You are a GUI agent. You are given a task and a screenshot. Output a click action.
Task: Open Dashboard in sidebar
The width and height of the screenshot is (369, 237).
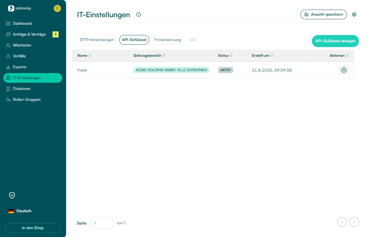(33, 24)
